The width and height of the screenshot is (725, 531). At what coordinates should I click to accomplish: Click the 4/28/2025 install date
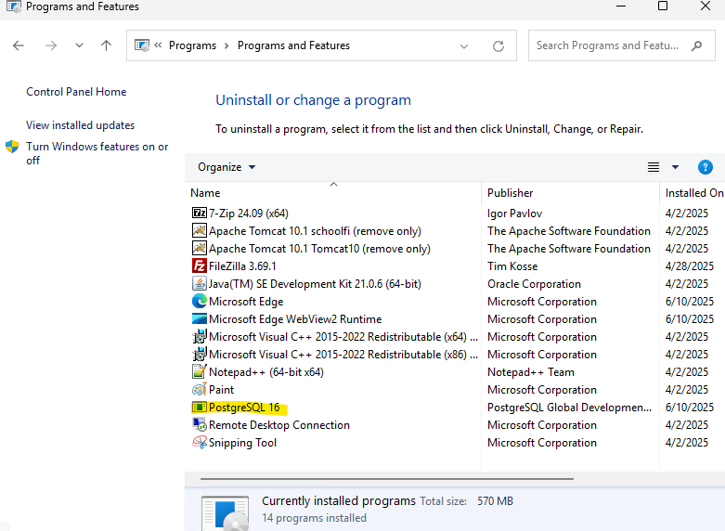pos(690,265)
